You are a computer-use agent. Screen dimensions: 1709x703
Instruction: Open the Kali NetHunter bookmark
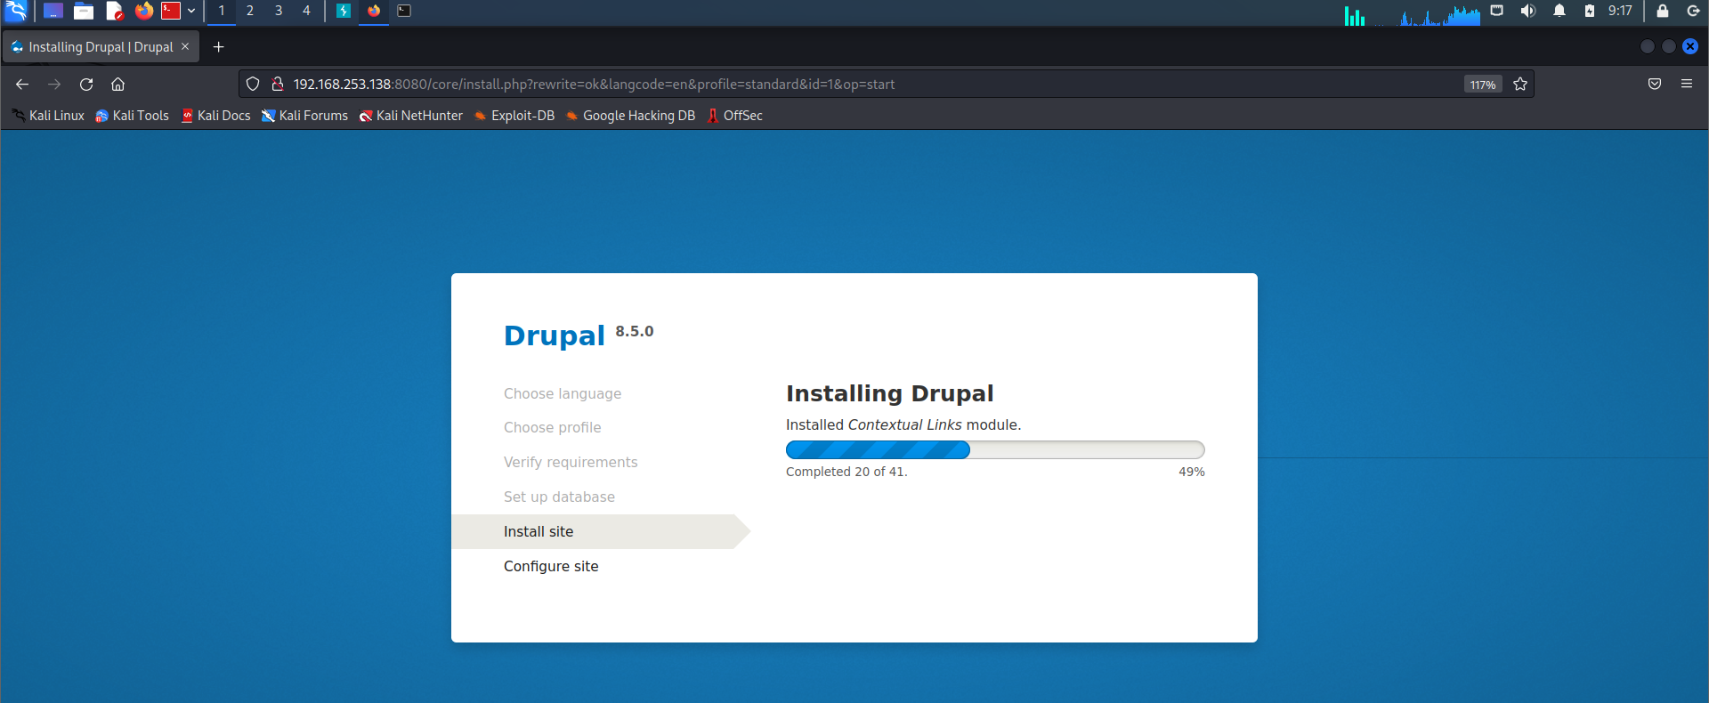point(410,116)
